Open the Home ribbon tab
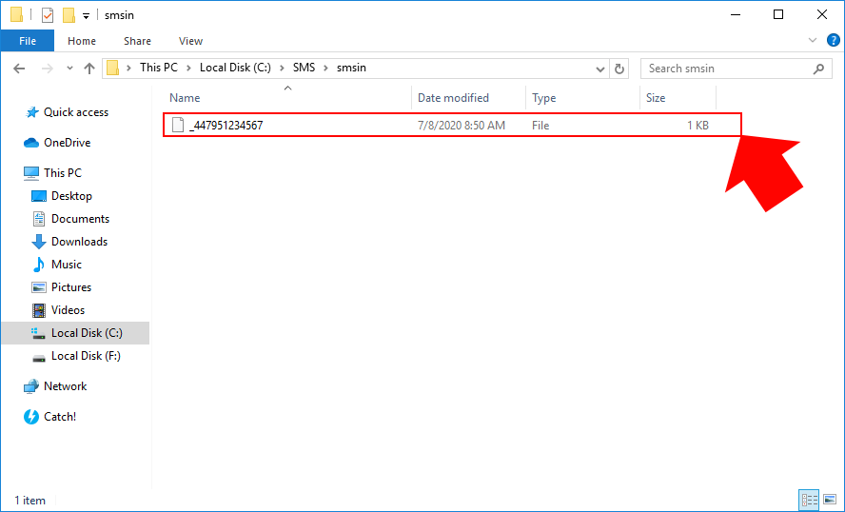Screen dimensions: 845x512 click(x=82, y=41)
